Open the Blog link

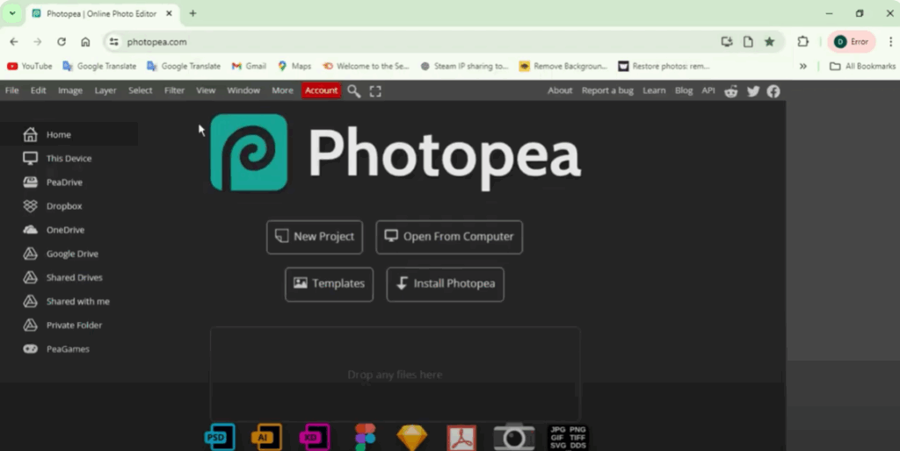tap(684, 90)
